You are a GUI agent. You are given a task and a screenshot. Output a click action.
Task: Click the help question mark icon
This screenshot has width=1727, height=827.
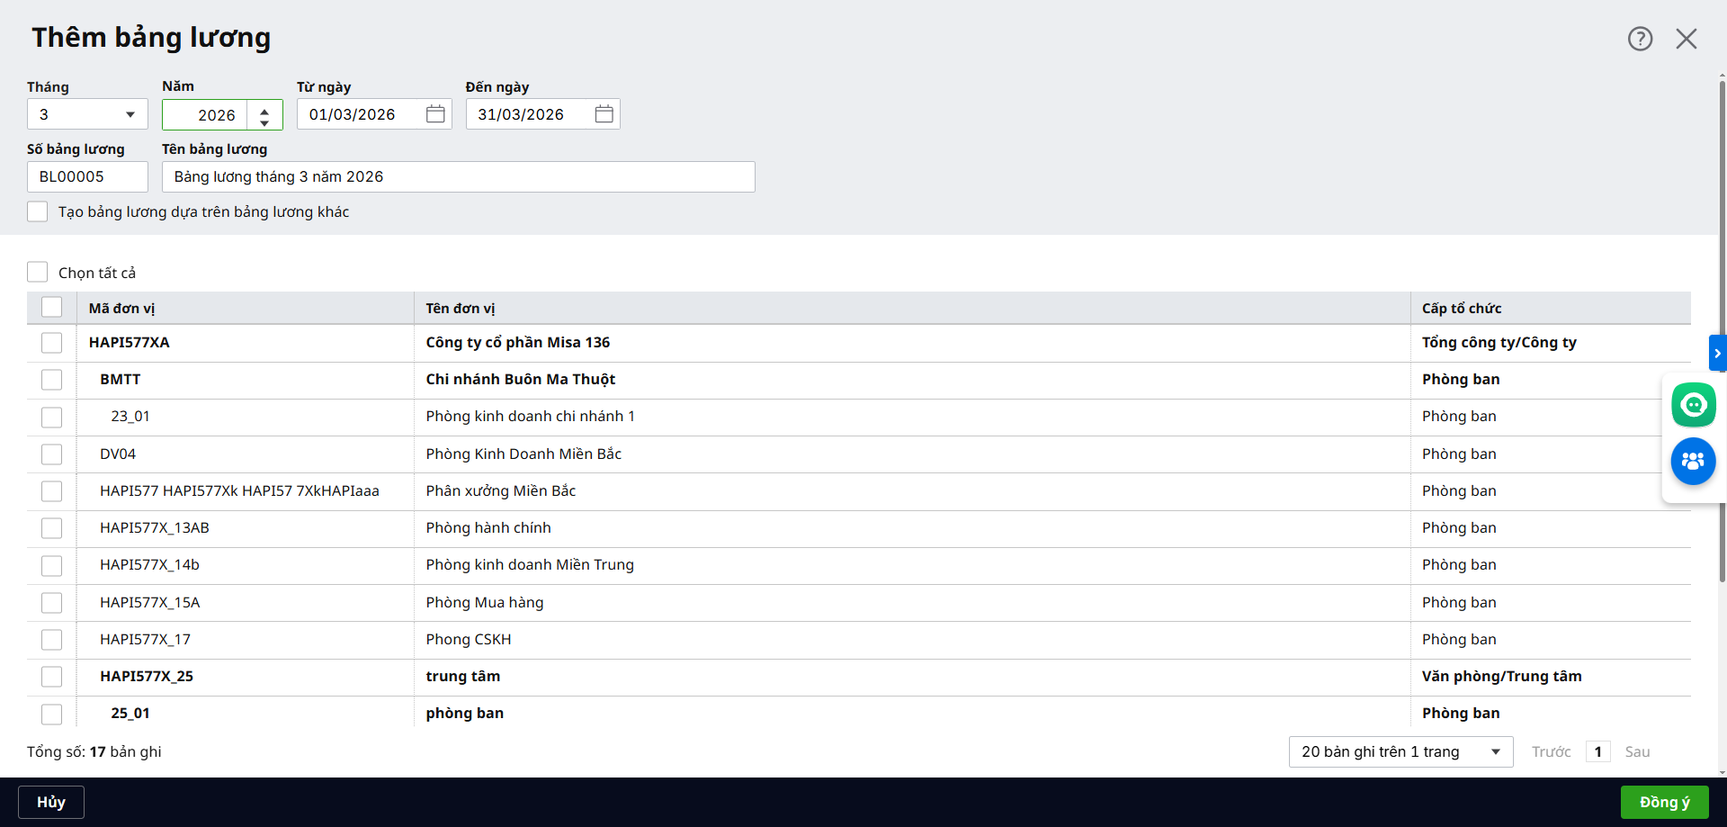1640,39
